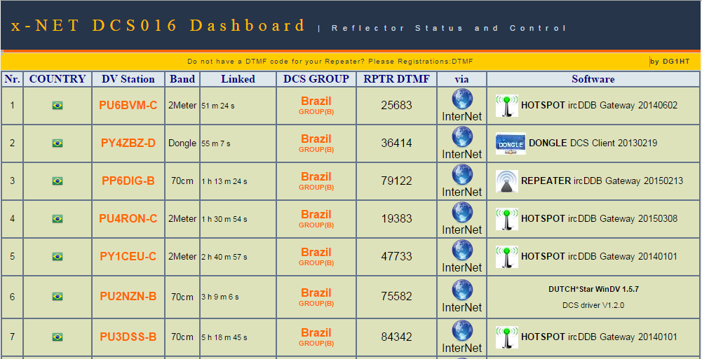
Task: Click the via column header
Action: pos(461,79)
